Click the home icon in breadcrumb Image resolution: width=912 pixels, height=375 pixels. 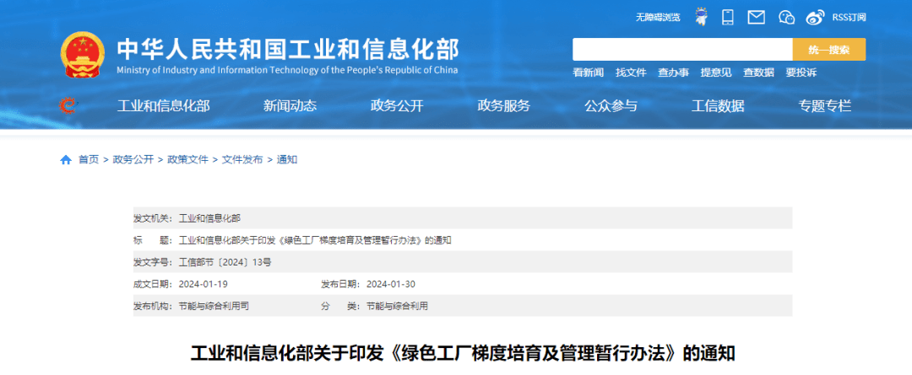tap(66, 159)
